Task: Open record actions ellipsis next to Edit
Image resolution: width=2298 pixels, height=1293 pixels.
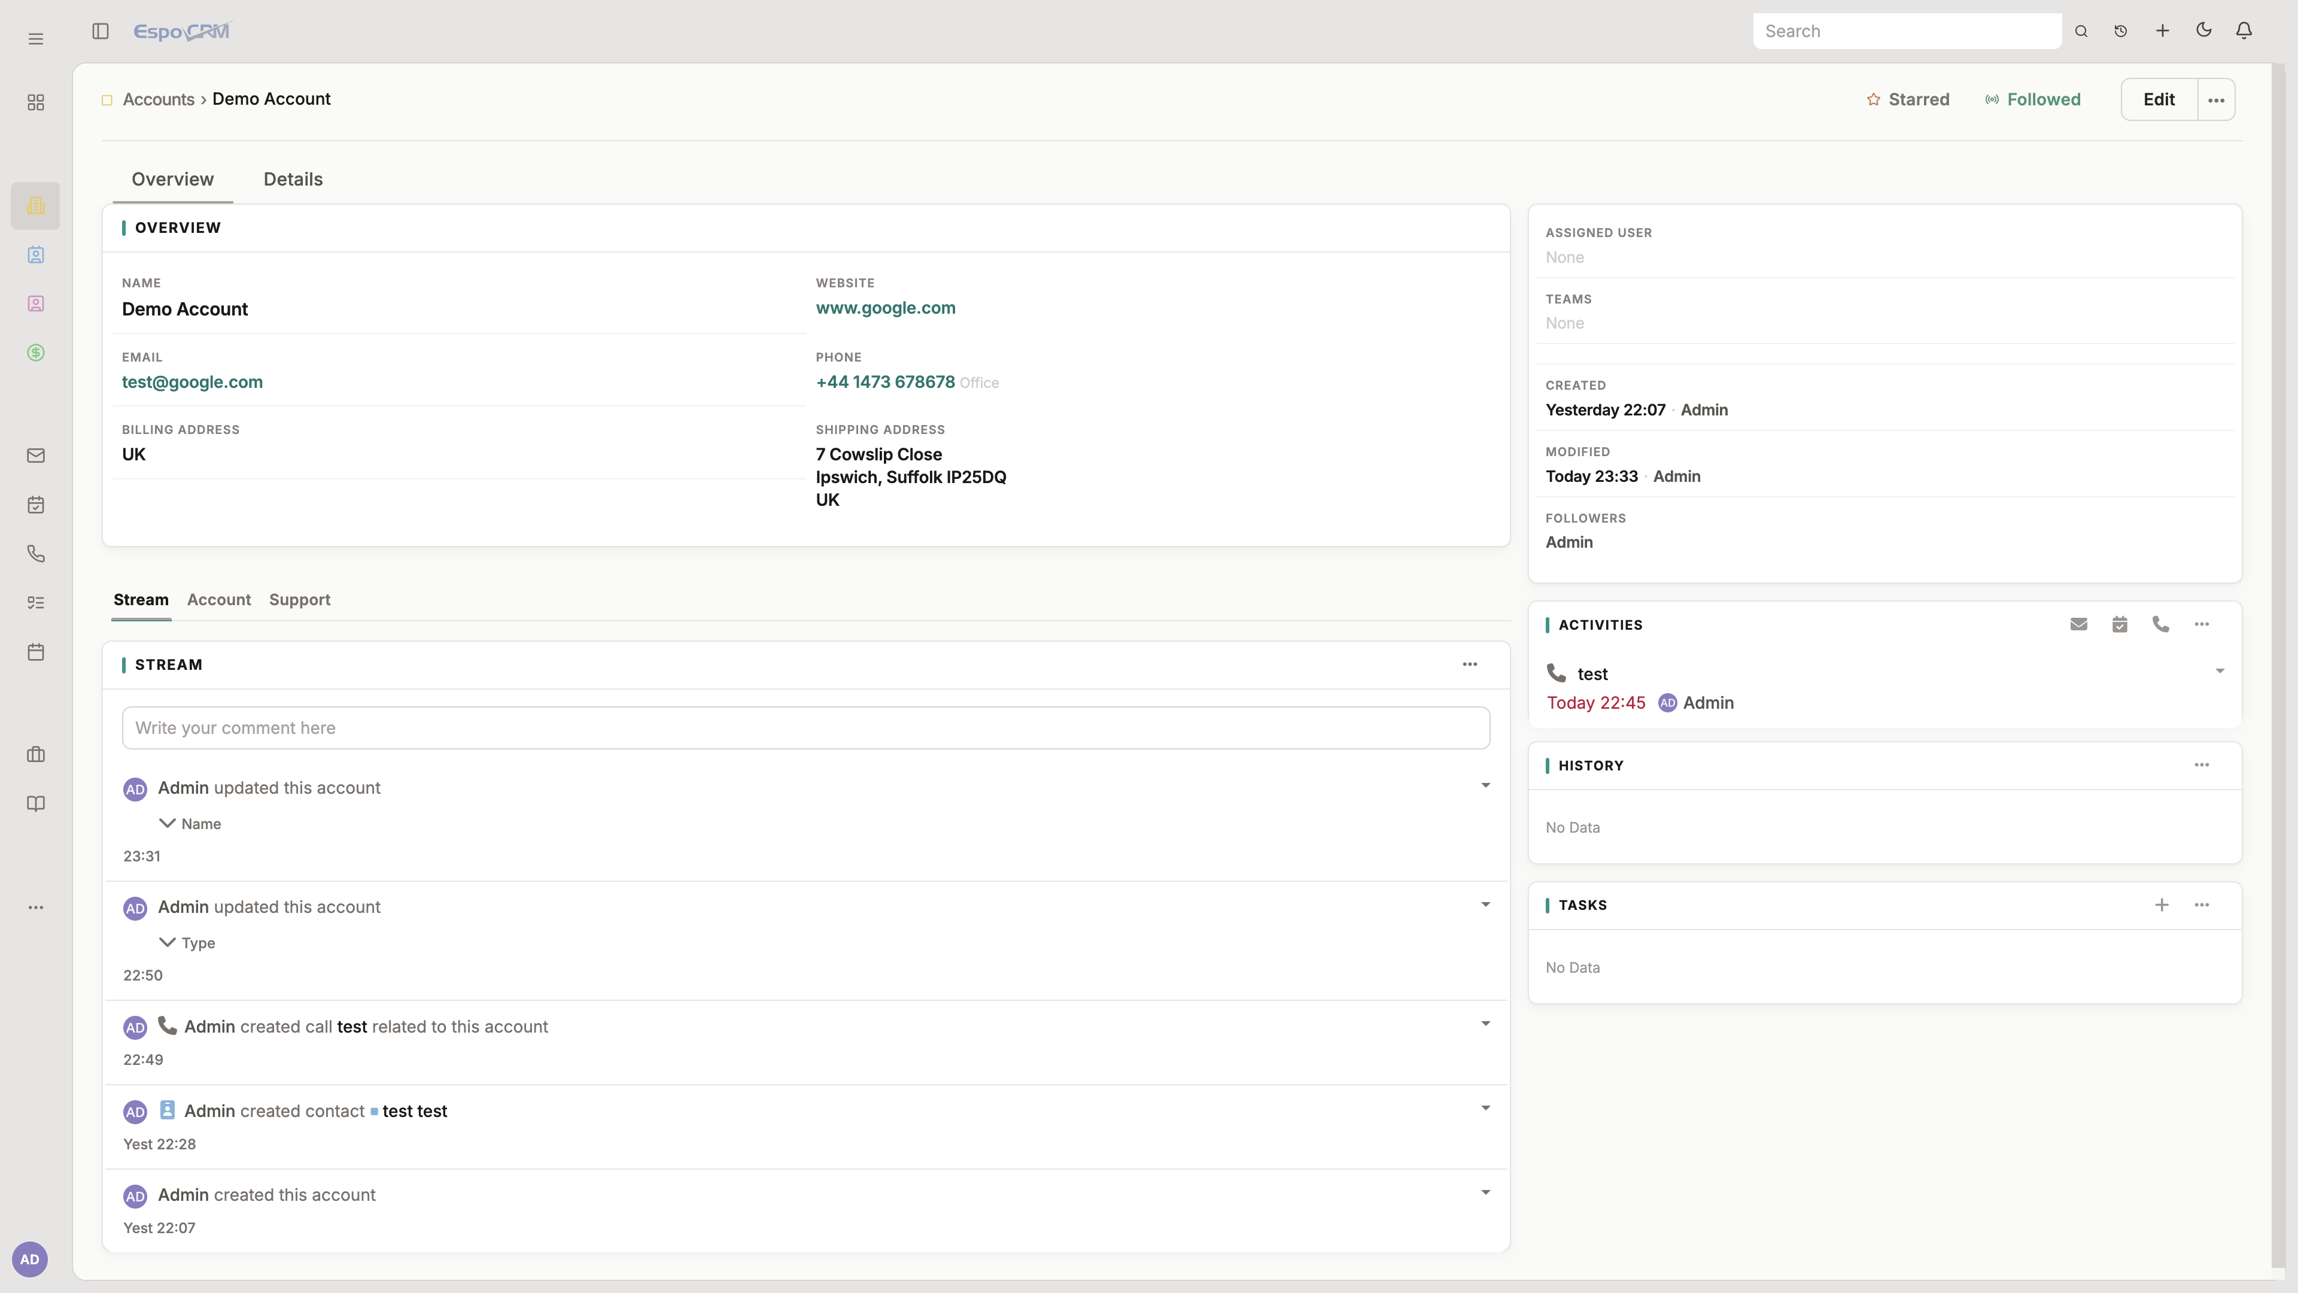Action: tap(2216, 100)
